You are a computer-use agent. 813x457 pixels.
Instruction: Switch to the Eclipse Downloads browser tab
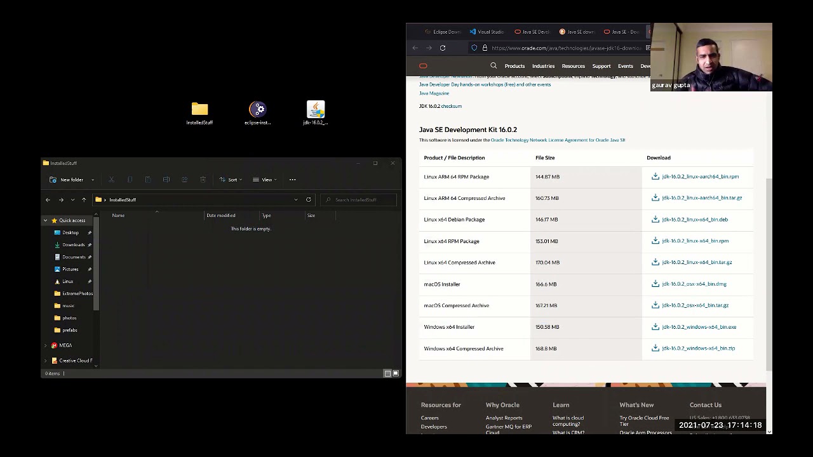443,32
